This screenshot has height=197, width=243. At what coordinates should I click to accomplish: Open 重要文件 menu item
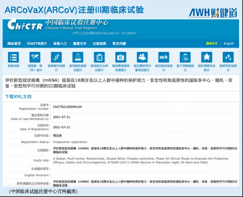pos(80,43)
